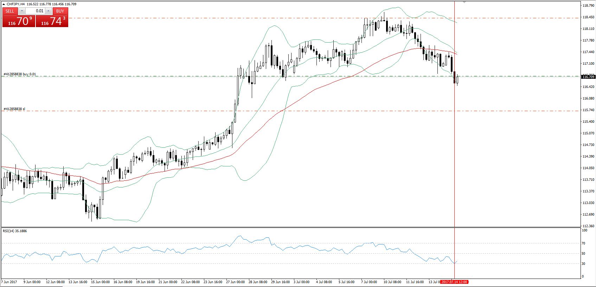Viewport: 596px width, 287px height.
Task: Click the 115.740 price scale label
Action: (x=588, y=110)
